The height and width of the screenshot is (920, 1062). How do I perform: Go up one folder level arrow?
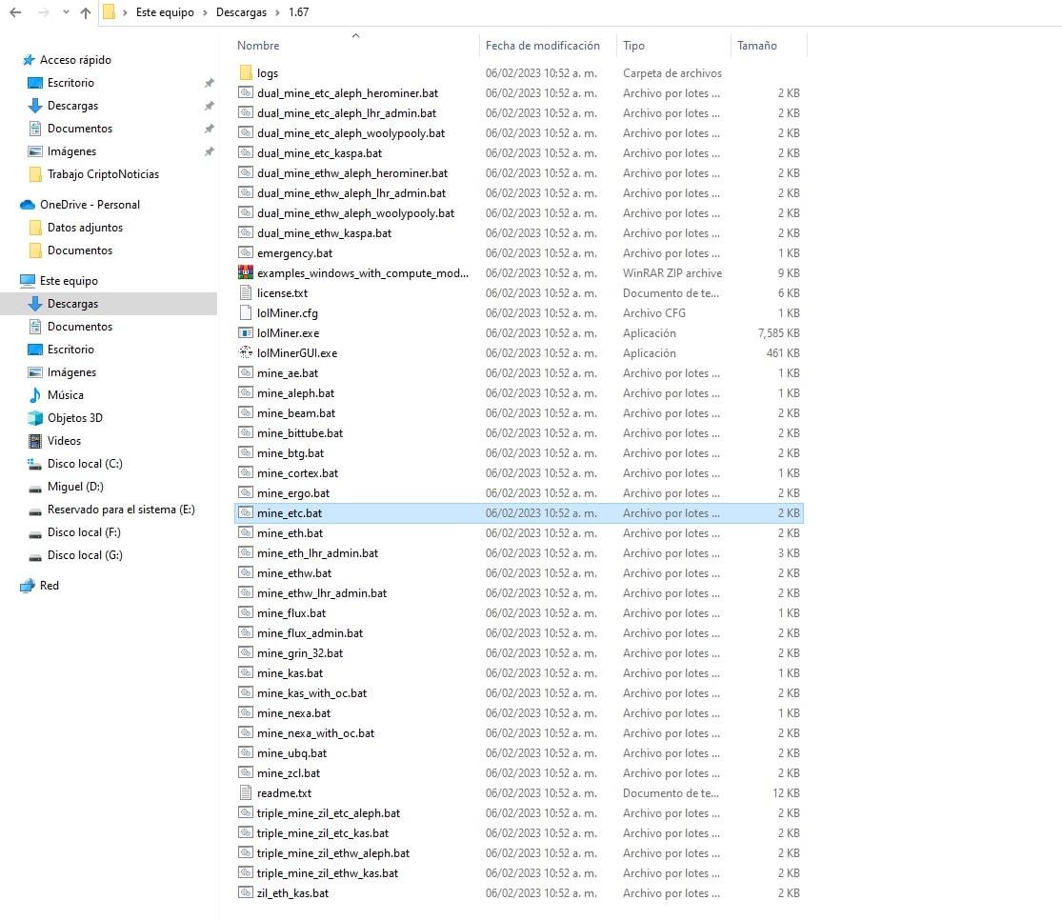[86, 12]
